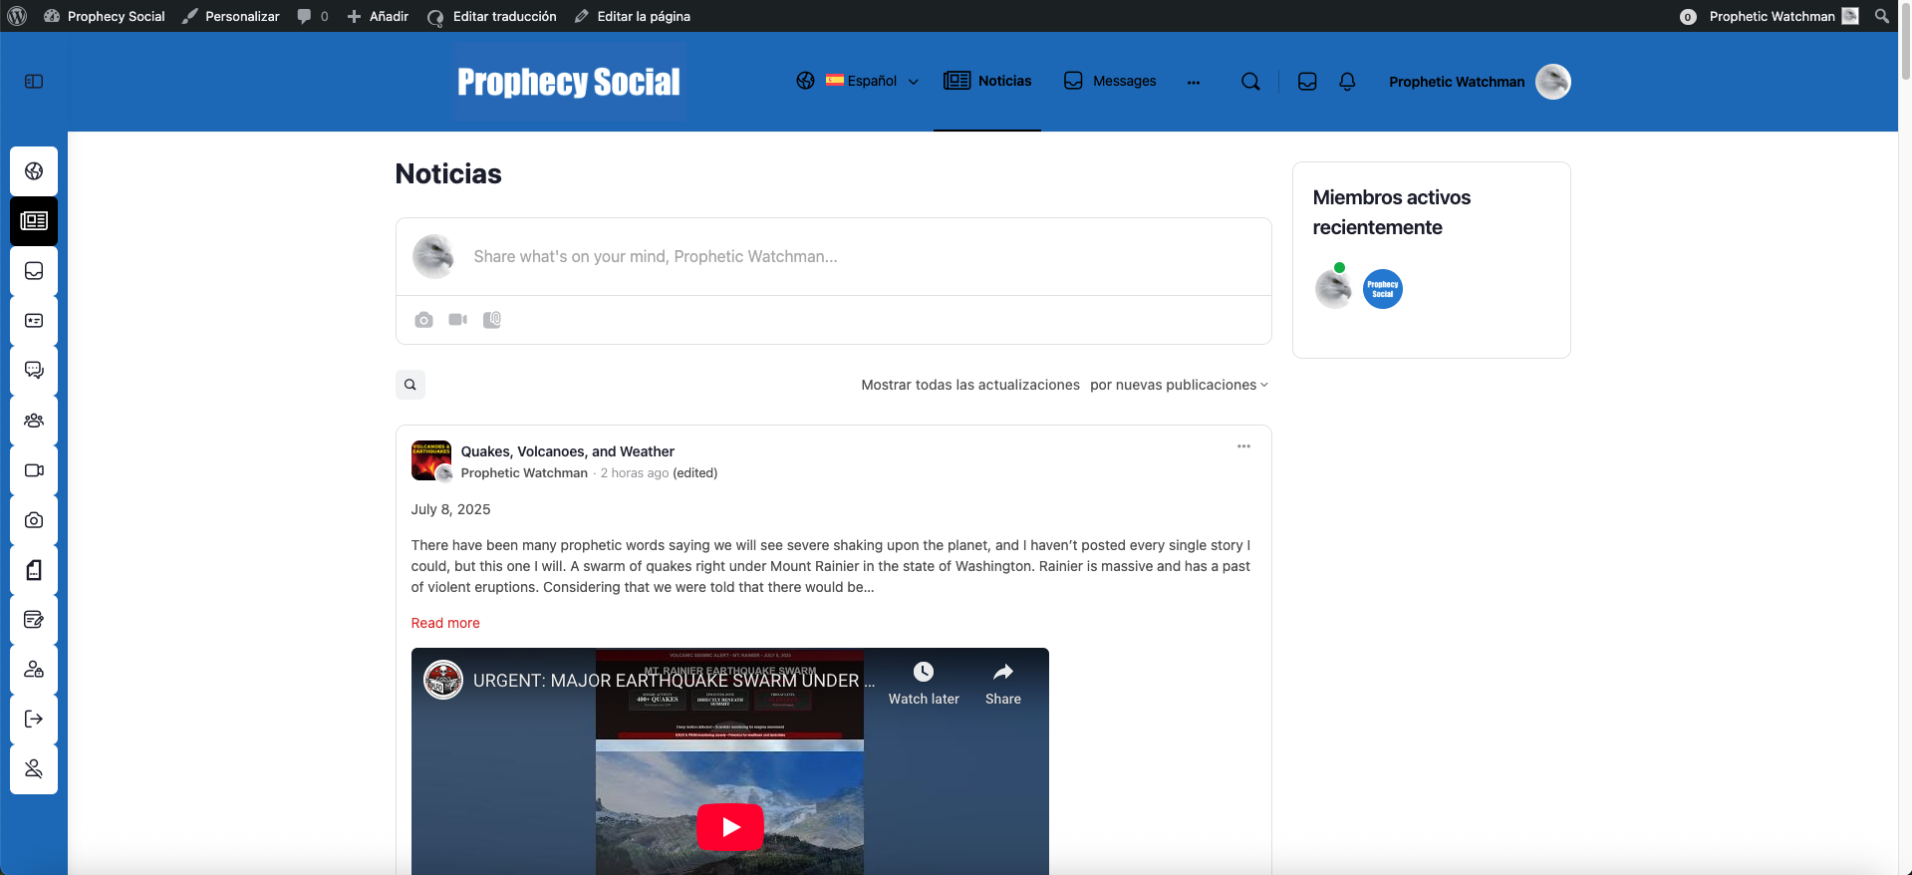Open Quakes, Volcanoes, and Weather group link
Viewport: 1912px width, 875px height.
pos(567,451)
